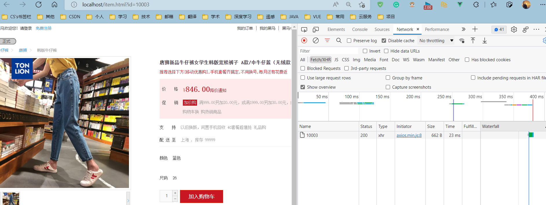Click the 免费注册 link
Image resolution: width=546 pixels, height=205 pixels.
pos(43,28)
